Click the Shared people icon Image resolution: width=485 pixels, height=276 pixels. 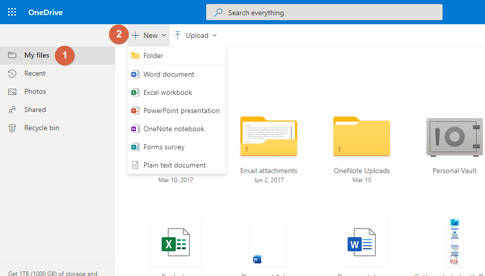(12, 109)
